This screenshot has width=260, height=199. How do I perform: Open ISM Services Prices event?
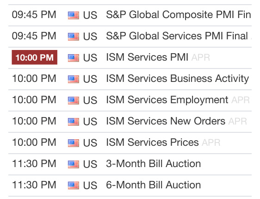pos(163,143)
